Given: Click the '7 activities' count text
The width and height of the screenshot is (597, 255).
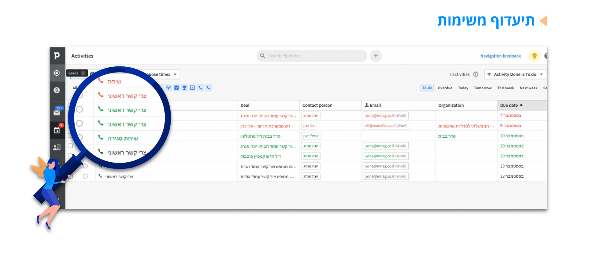Looking at the screenshot, I should tap(459, 74).
